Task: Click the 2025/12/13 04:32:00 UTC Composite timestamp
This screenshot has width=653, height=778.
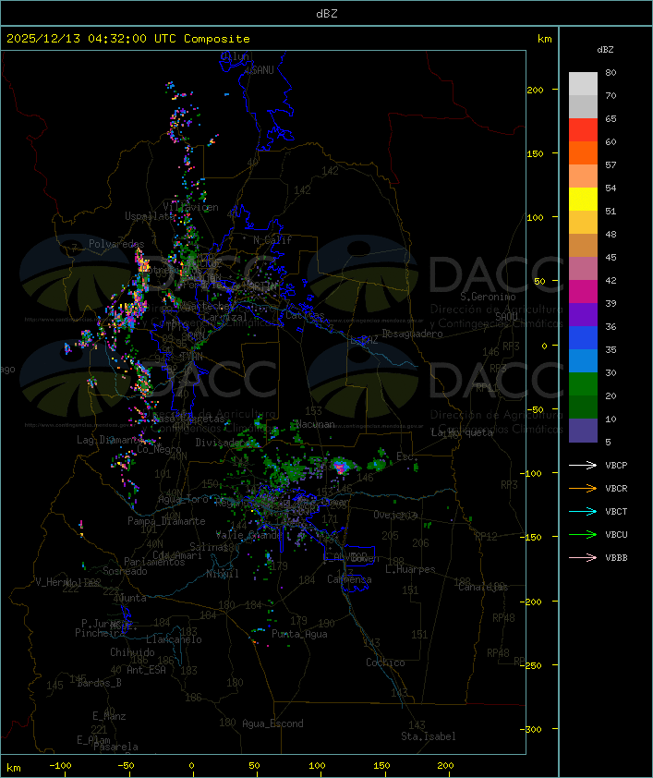Action: coord(128,39)
